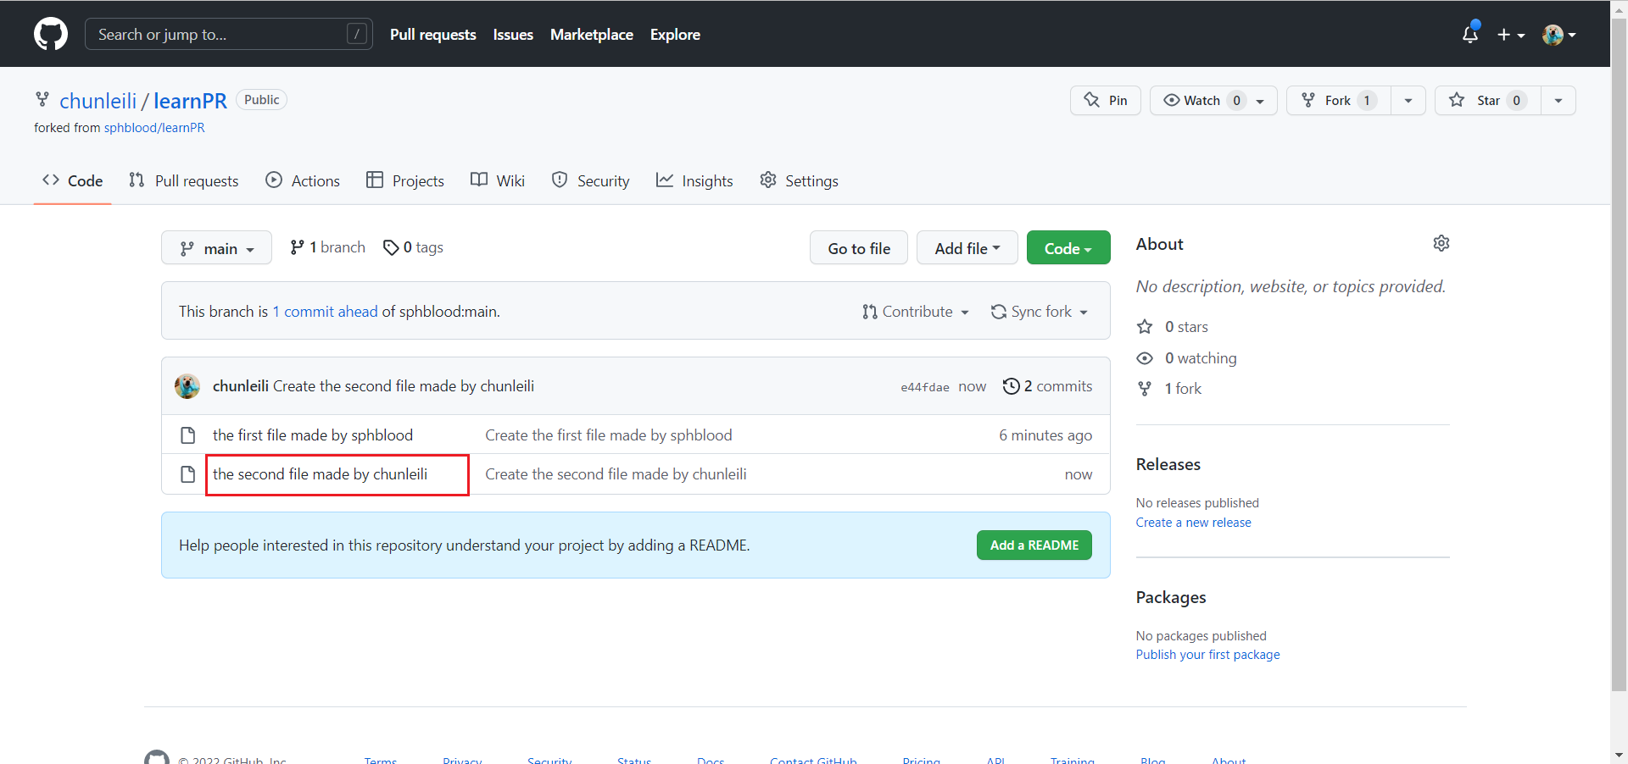Open the Wiki tab

pos(498,180)
